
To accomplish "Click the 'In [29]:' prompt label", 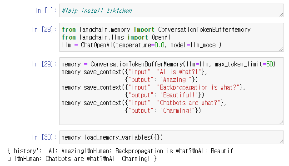I will tap(44, 64).
